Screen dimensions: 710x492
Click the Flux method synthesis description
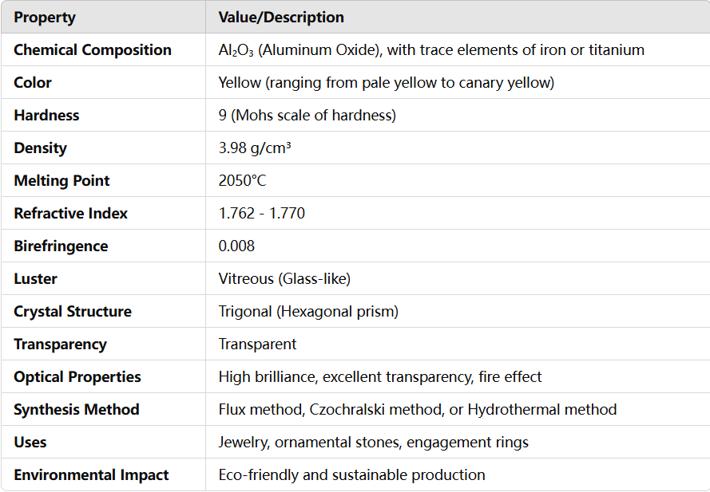[418, 409]
